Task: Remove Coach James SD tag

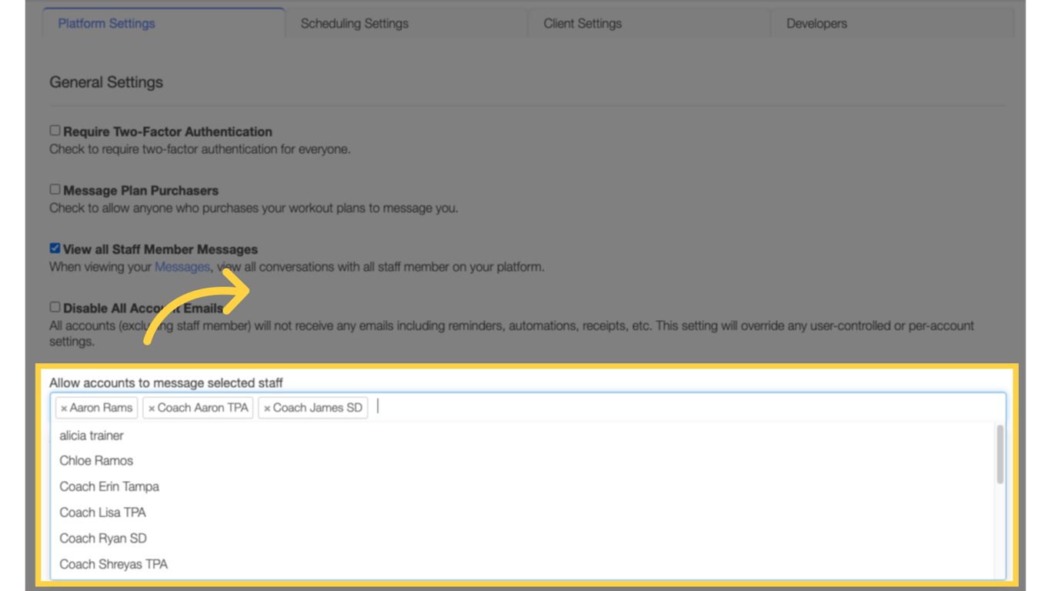Action: (x=267, y=409)
